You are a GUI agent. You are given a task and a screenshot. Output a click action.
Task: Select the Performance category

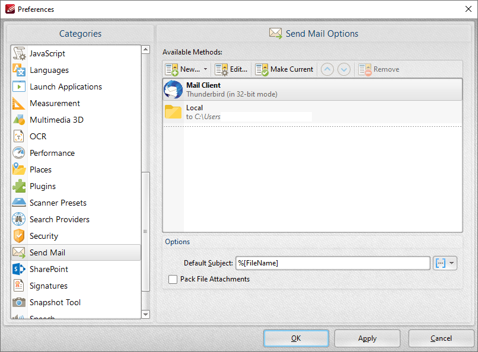[76, 153]
